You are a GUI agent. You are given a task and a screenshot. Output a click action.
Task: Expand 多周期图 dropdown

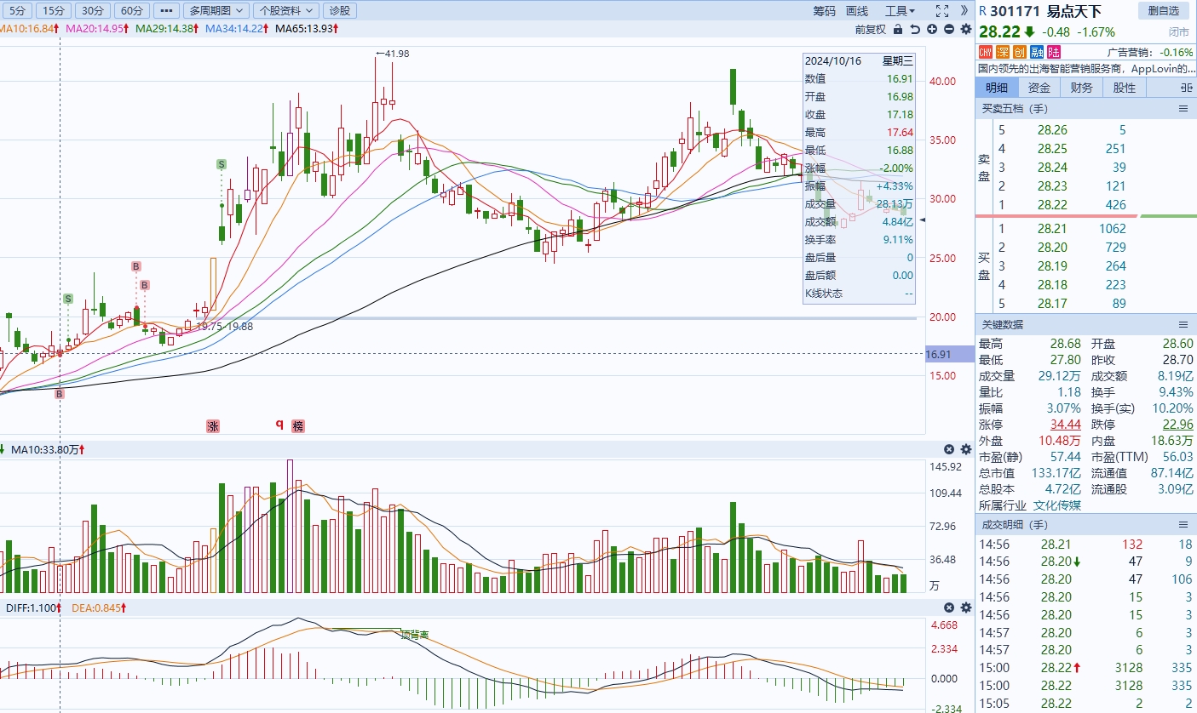(x=216, y=11)
